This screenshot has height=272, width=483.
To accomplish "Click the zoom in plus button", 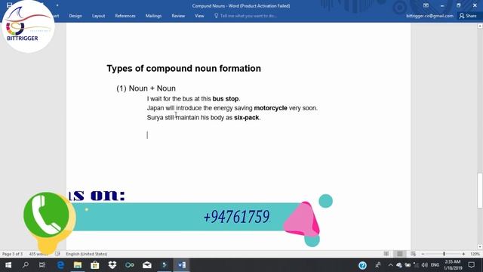I will (463, 254).
